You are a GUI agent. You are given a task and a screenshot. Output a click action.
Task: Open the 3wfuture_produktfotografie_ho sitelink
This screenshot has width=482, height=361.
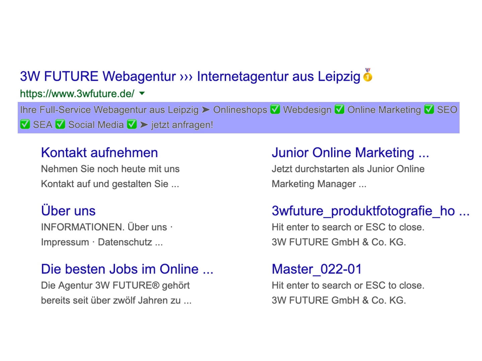[x=370, y=211]
